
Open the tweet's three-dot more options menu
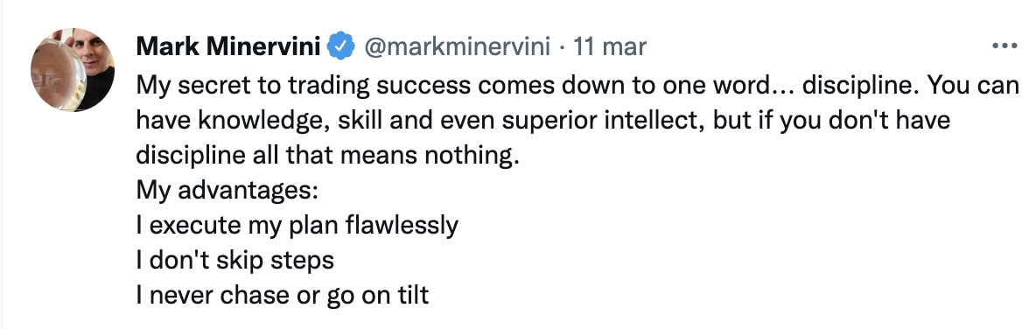coord(1004,46)
